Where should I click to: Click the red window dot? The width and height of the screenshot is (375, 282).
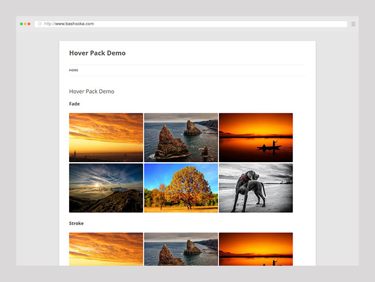(29, 24)
